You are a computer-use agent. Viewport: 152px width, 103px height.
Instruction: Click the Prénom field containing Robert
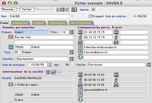point(31,32)
